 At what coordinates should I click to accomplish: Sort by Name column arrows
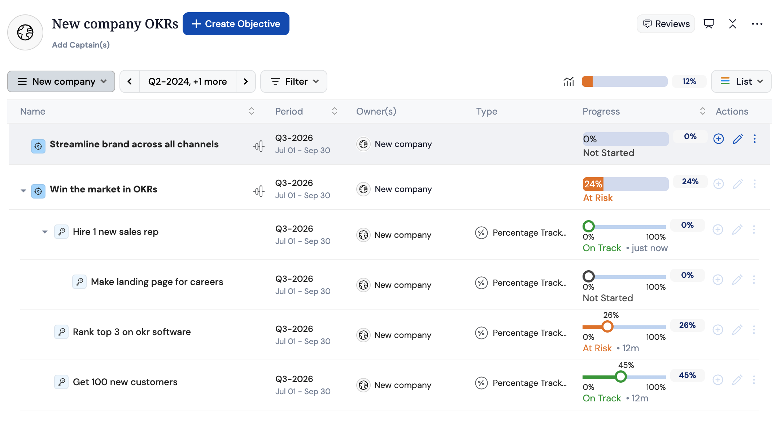tap(252, 111)
